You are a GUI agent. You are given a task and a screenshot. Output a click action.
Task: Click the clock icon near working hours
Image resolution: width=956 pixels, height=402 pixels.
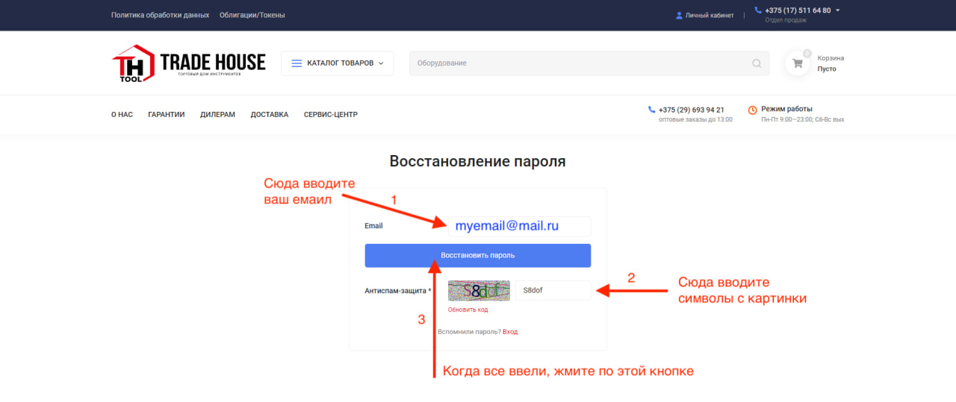(x=752, y=110)
